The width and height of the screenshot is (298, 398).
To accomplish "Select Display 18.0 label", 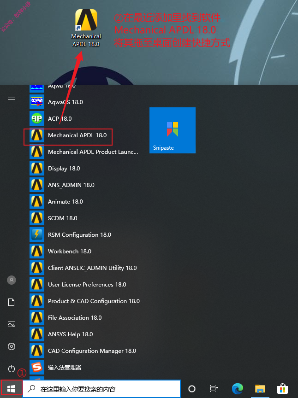I will coord(64,168).
